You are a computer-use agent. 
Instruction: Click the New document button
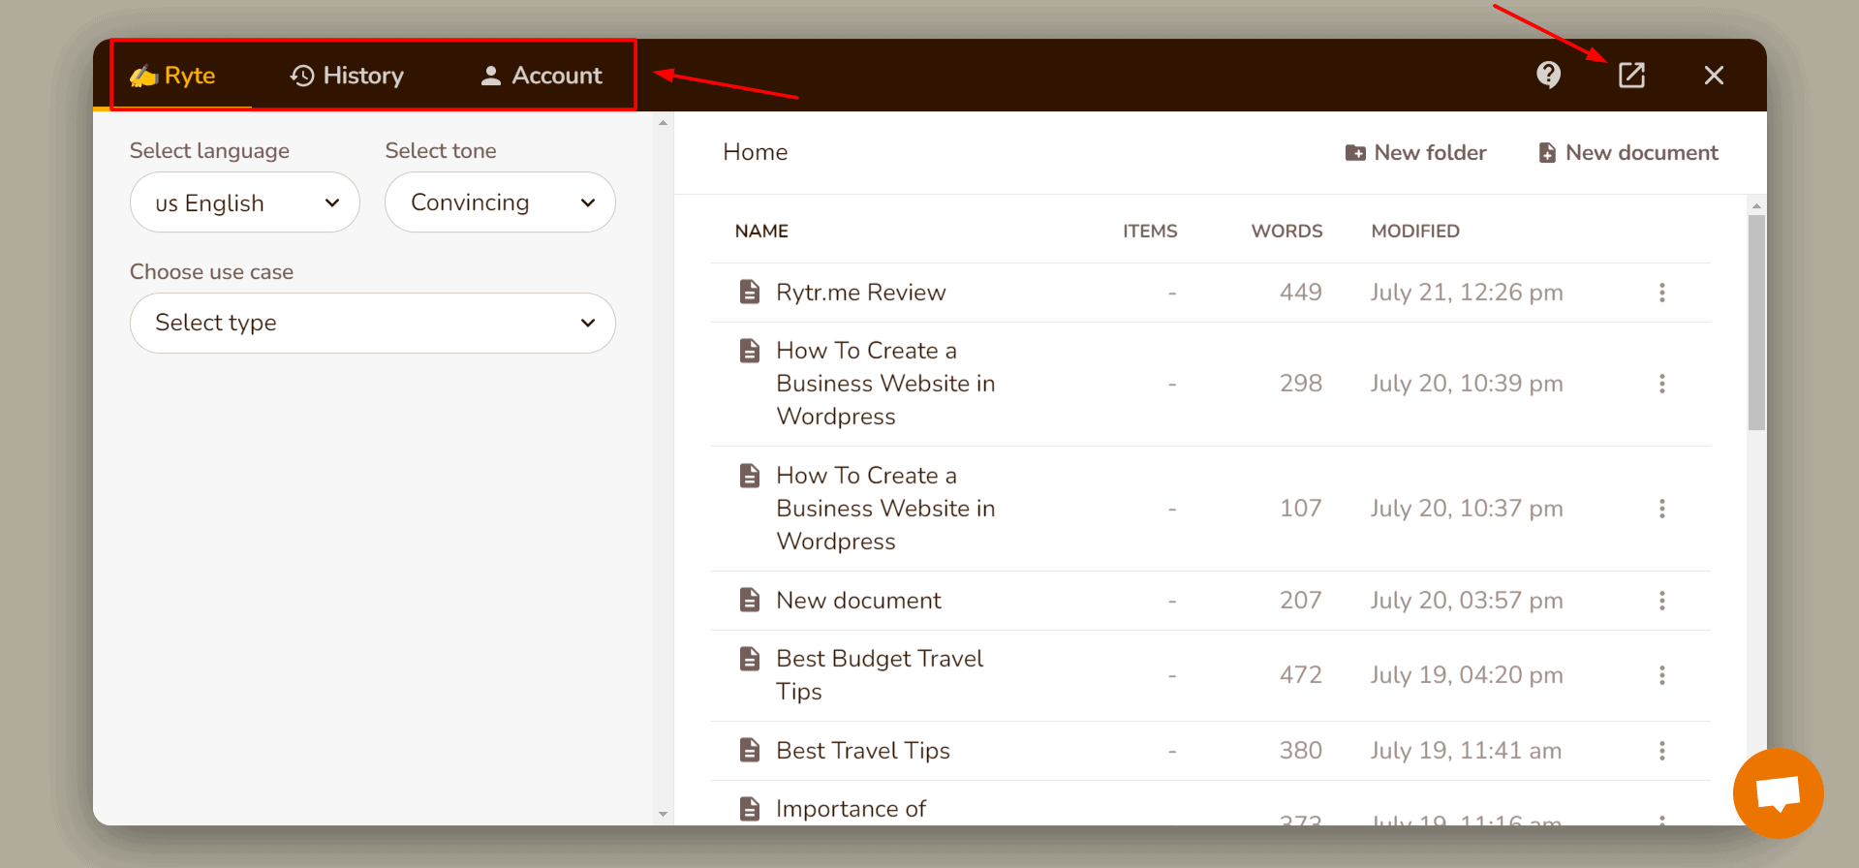click(1628, 153)
